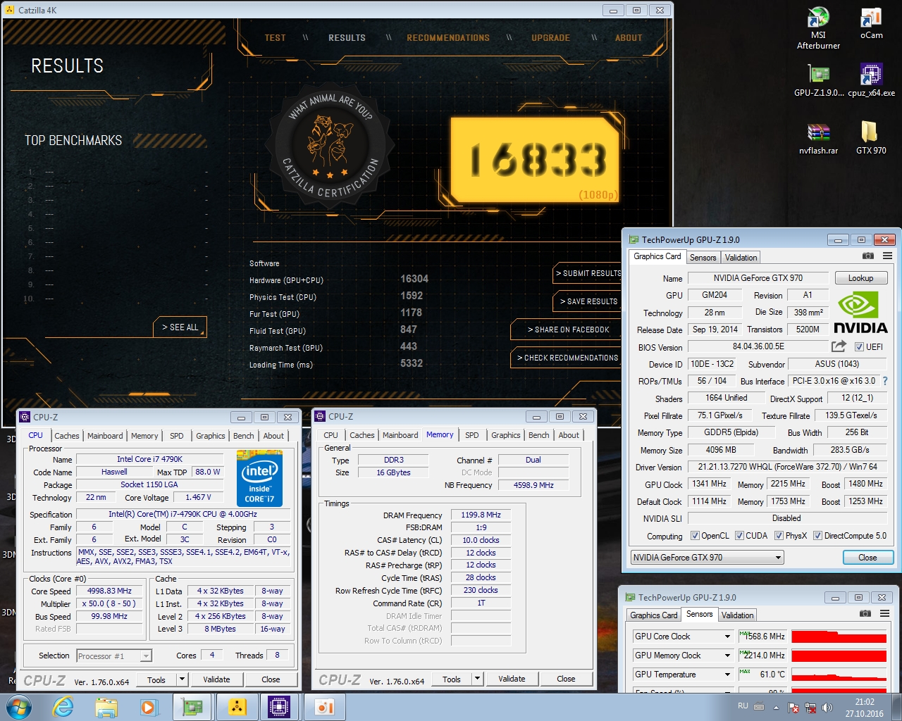Click the 16833 score panel
Image resolution: width=902 pixels, height=721 pixels.
click(x=536, y=160)
